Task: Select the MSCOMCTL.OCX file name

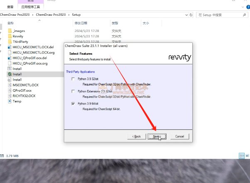Action: [25, 85]
